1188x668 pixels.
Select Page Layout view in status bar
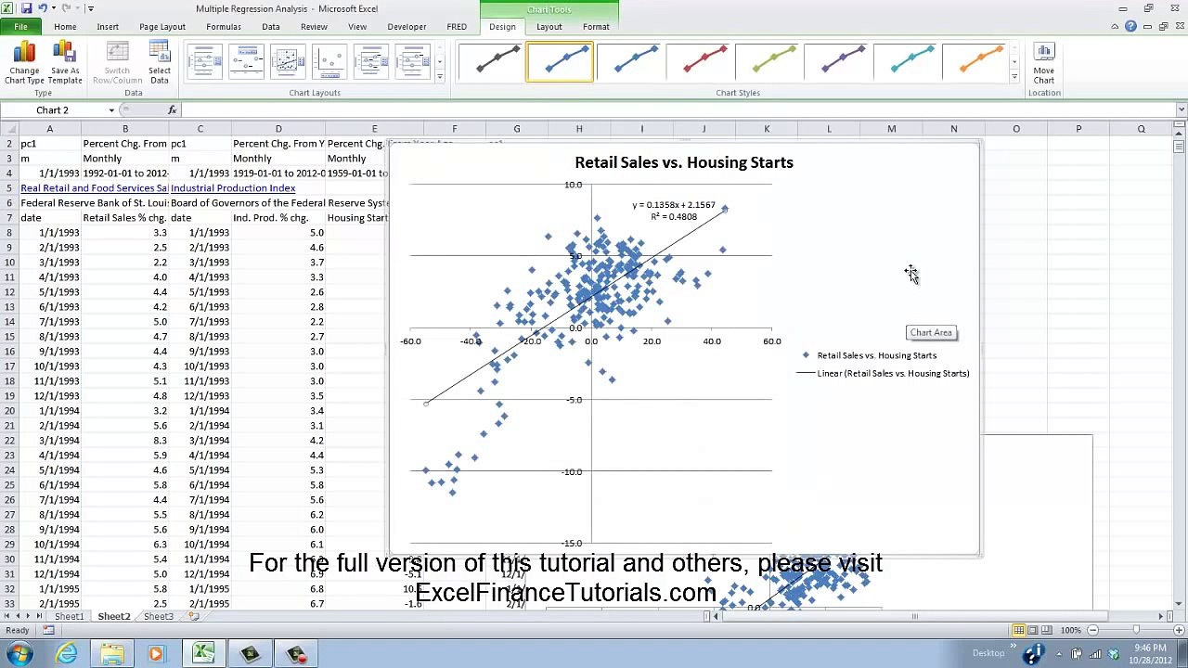click(x=1032, y=631)
